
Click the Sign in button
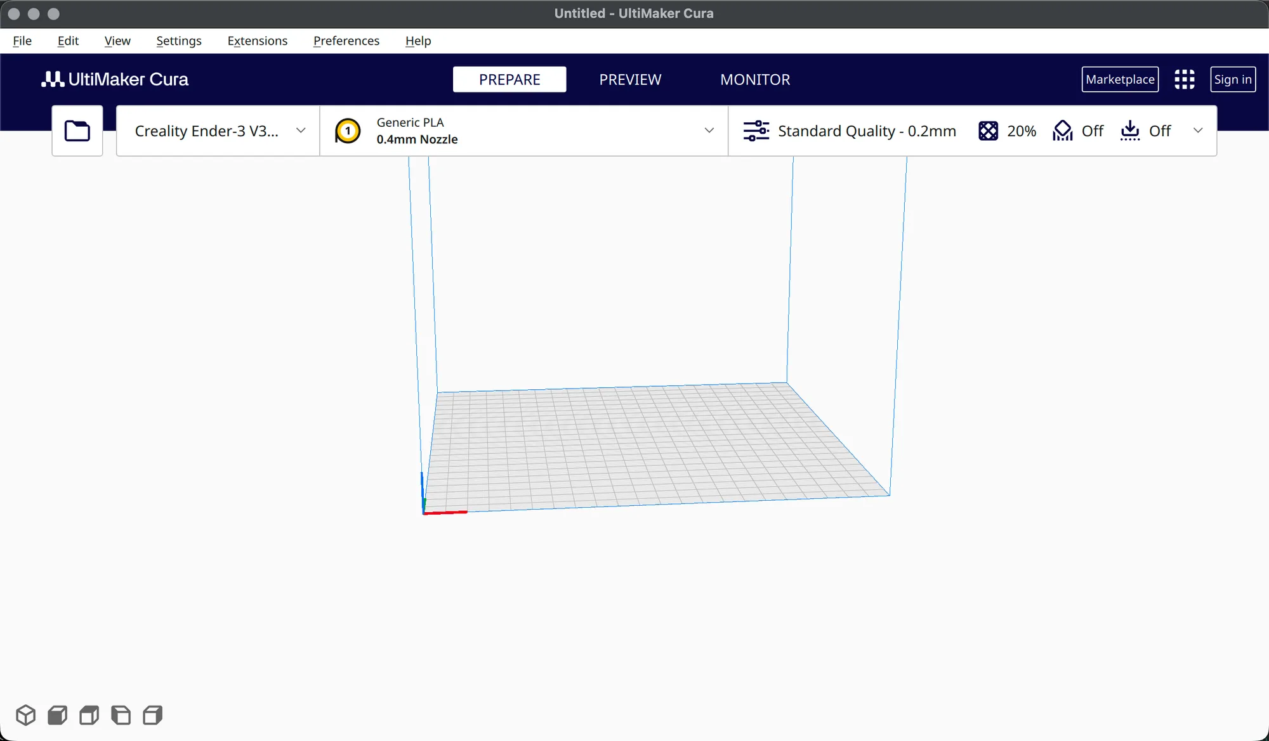pos(1233,79)
